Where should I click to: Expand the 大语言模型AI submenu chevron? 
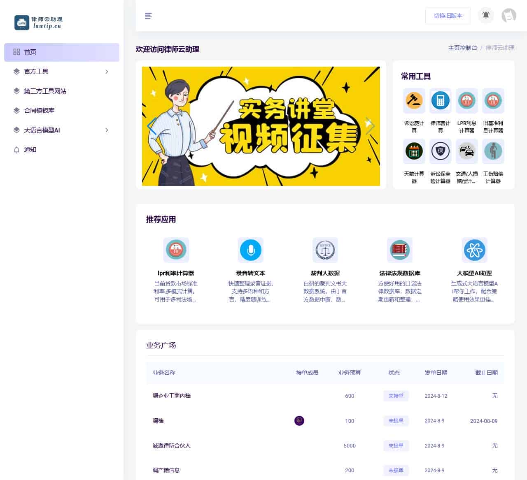tap(107, 130)
